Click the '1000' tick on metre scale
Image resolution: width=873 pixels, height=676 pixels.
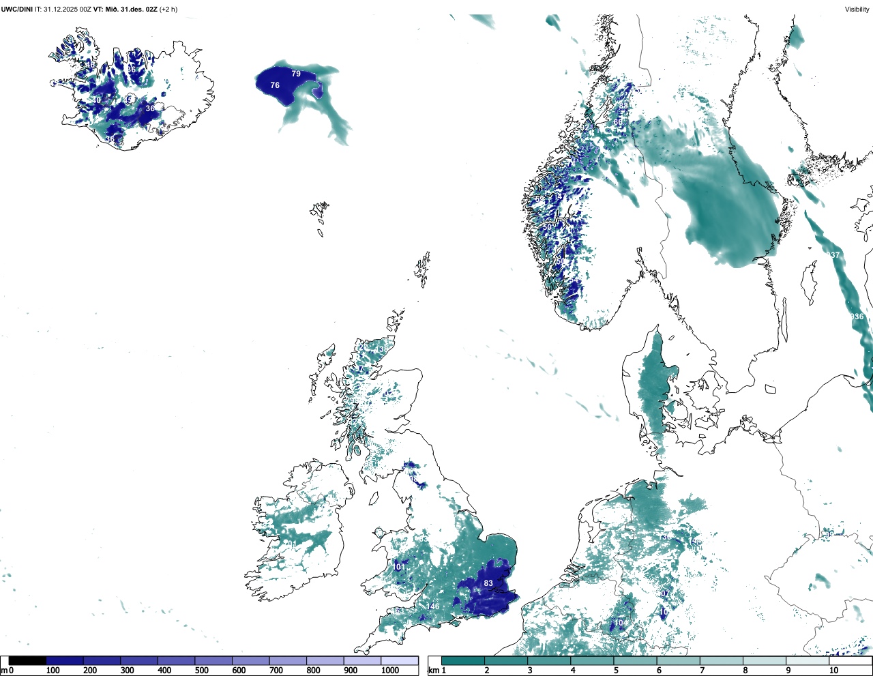coord(390,671)
